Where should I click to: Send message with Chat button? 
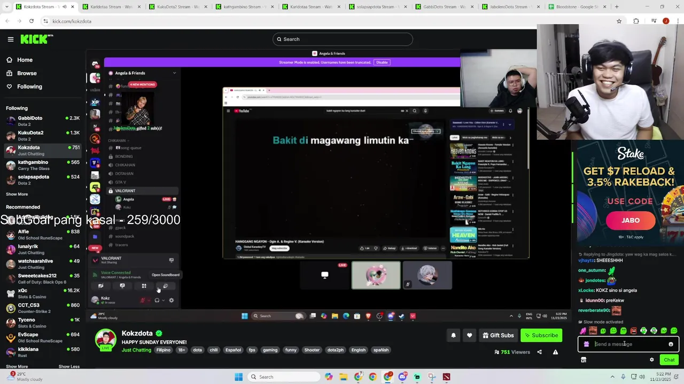click(x=669, y=360)
